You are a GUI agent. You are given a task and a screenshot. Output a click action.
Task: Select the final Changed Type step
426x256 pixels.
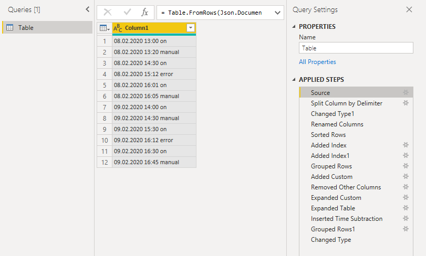pos(356,240)
